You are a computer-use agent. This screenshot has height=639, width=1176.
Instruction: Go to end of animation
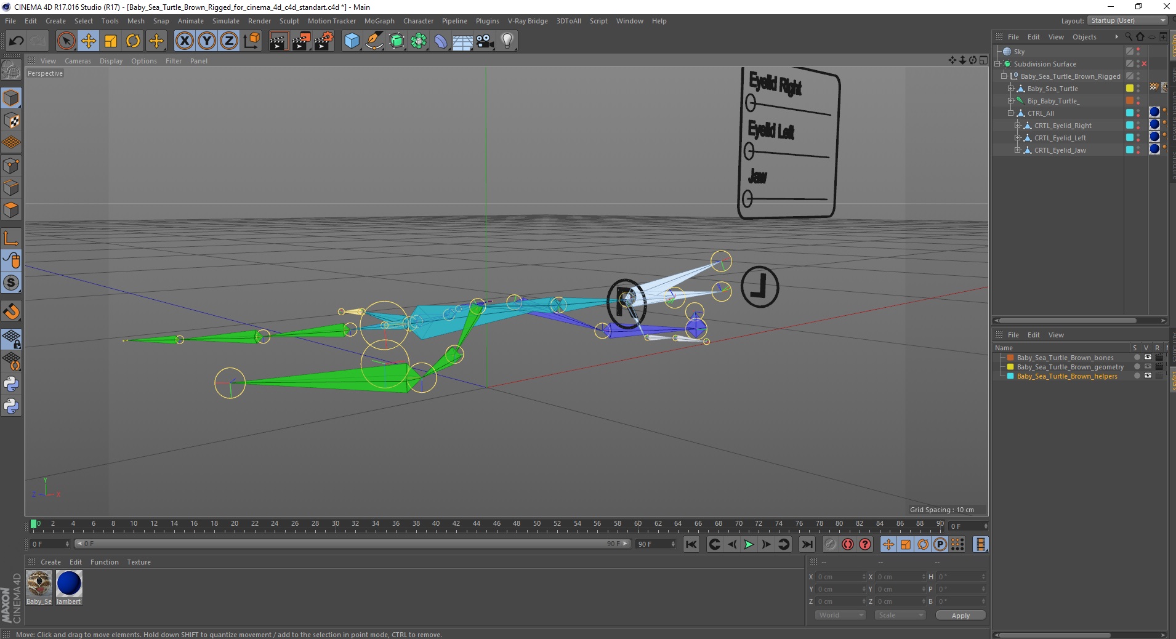807,544
